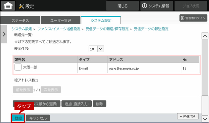Screen dimensions: 209x123
Task: Switch to the ユーザー管理 tab
Action: tap(61, 20)
